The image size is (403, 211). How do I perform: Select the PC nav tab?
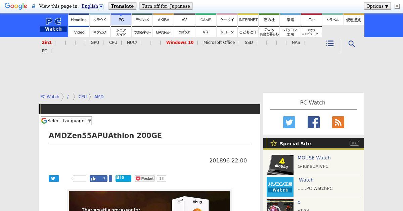(x=121, y=20)
